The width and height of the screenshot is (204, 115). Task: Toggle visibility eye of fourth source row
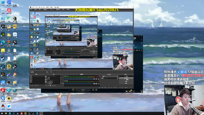(x=61, y=80)
